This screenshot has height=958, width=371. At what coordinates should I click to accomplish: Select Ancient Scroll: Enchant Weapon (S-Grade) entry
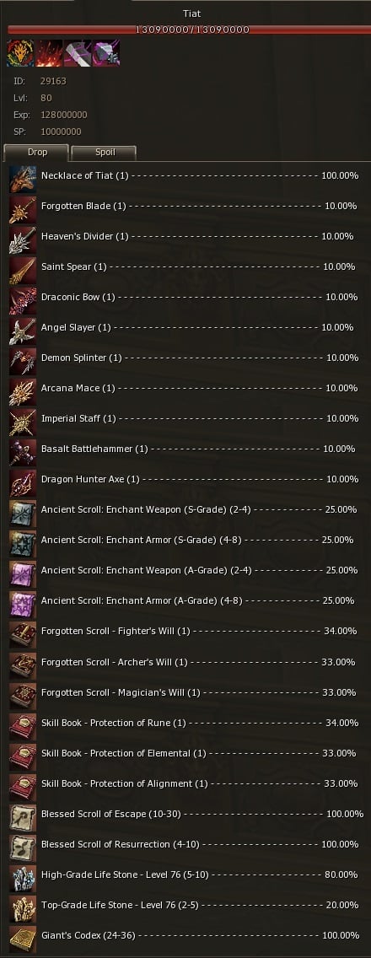pos(185,509)
